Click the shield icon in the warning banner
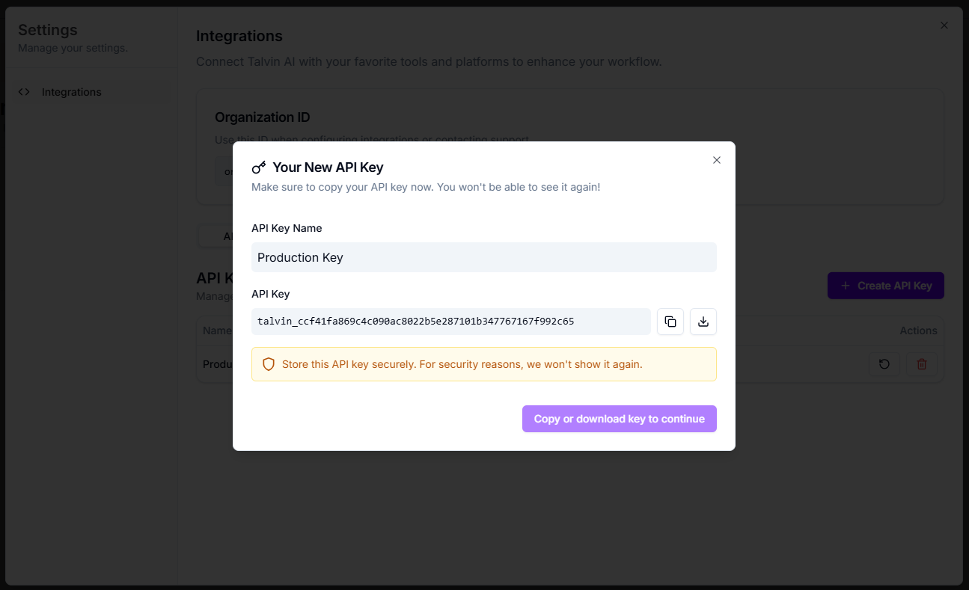This screenshot has width=969, height=590. click(x=269, y=364)
